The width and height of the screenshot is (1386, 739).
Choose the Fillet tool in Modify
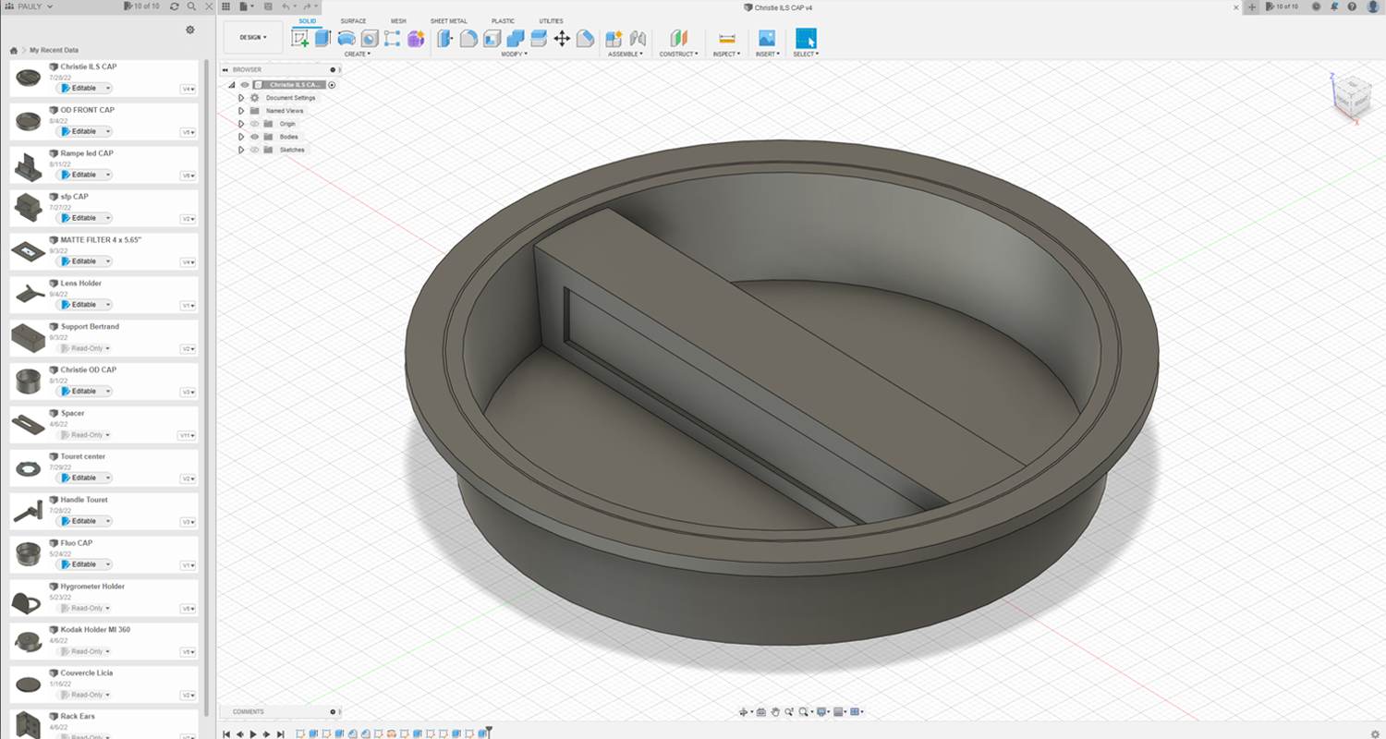click(469, 38)
